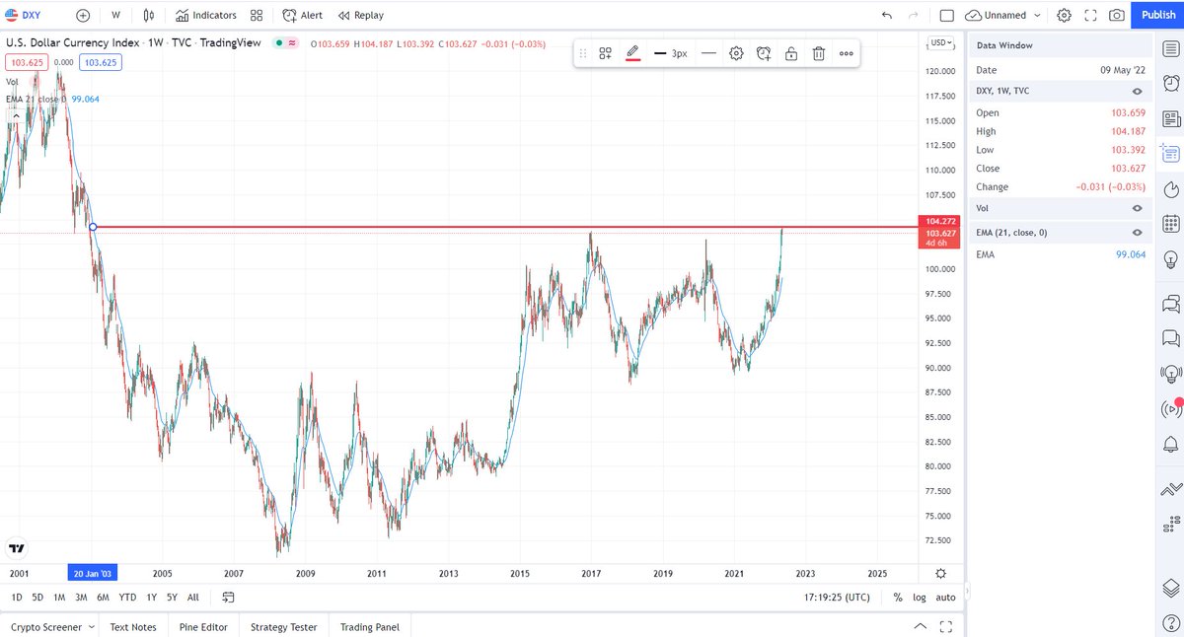The width and height of the screenshot is (1184, 637).
Task: Open the Trading Panel tab
Action: [x=370, y=626]
